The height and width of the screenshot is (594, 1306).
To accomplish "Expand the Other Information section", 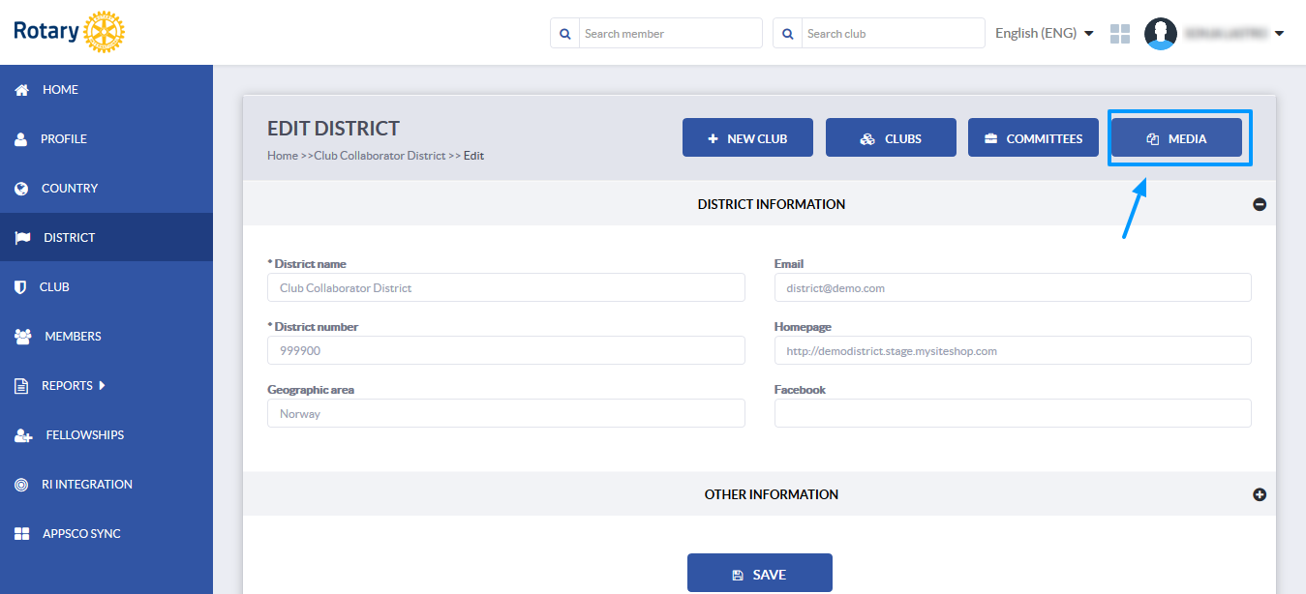I will (x=1260, y=494).
